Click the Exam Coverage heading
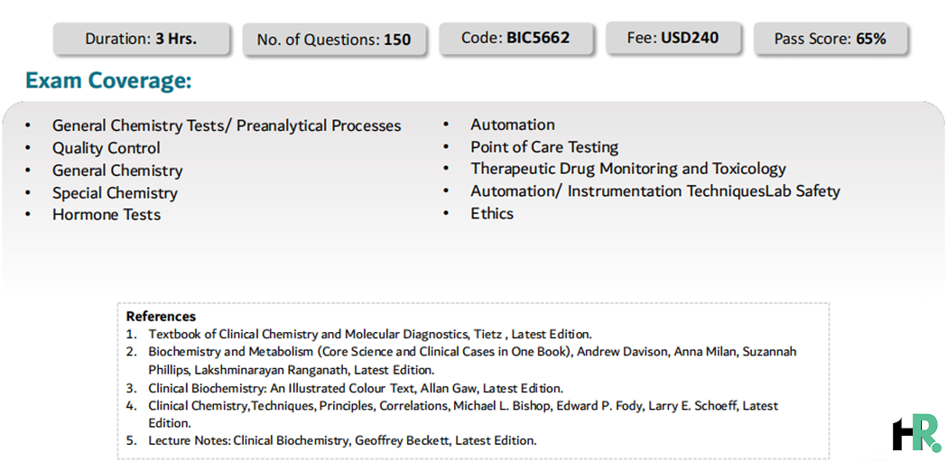Screen dimensions: 947x462 tap(108, 80)
